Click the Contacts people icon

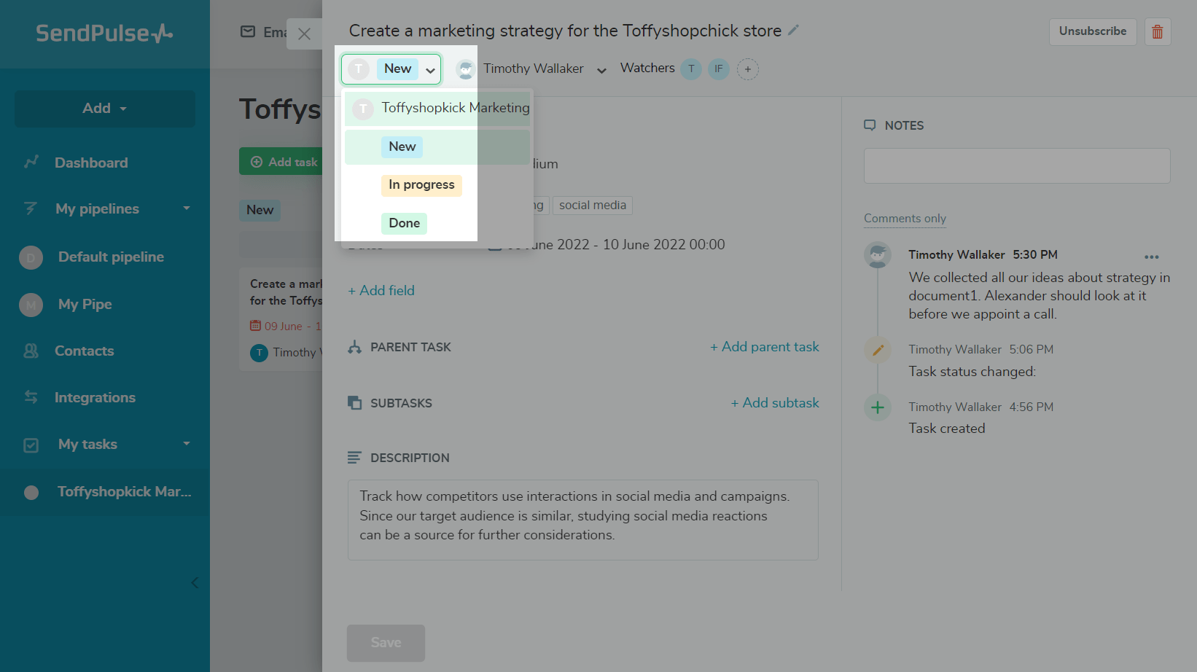point(31,351)
